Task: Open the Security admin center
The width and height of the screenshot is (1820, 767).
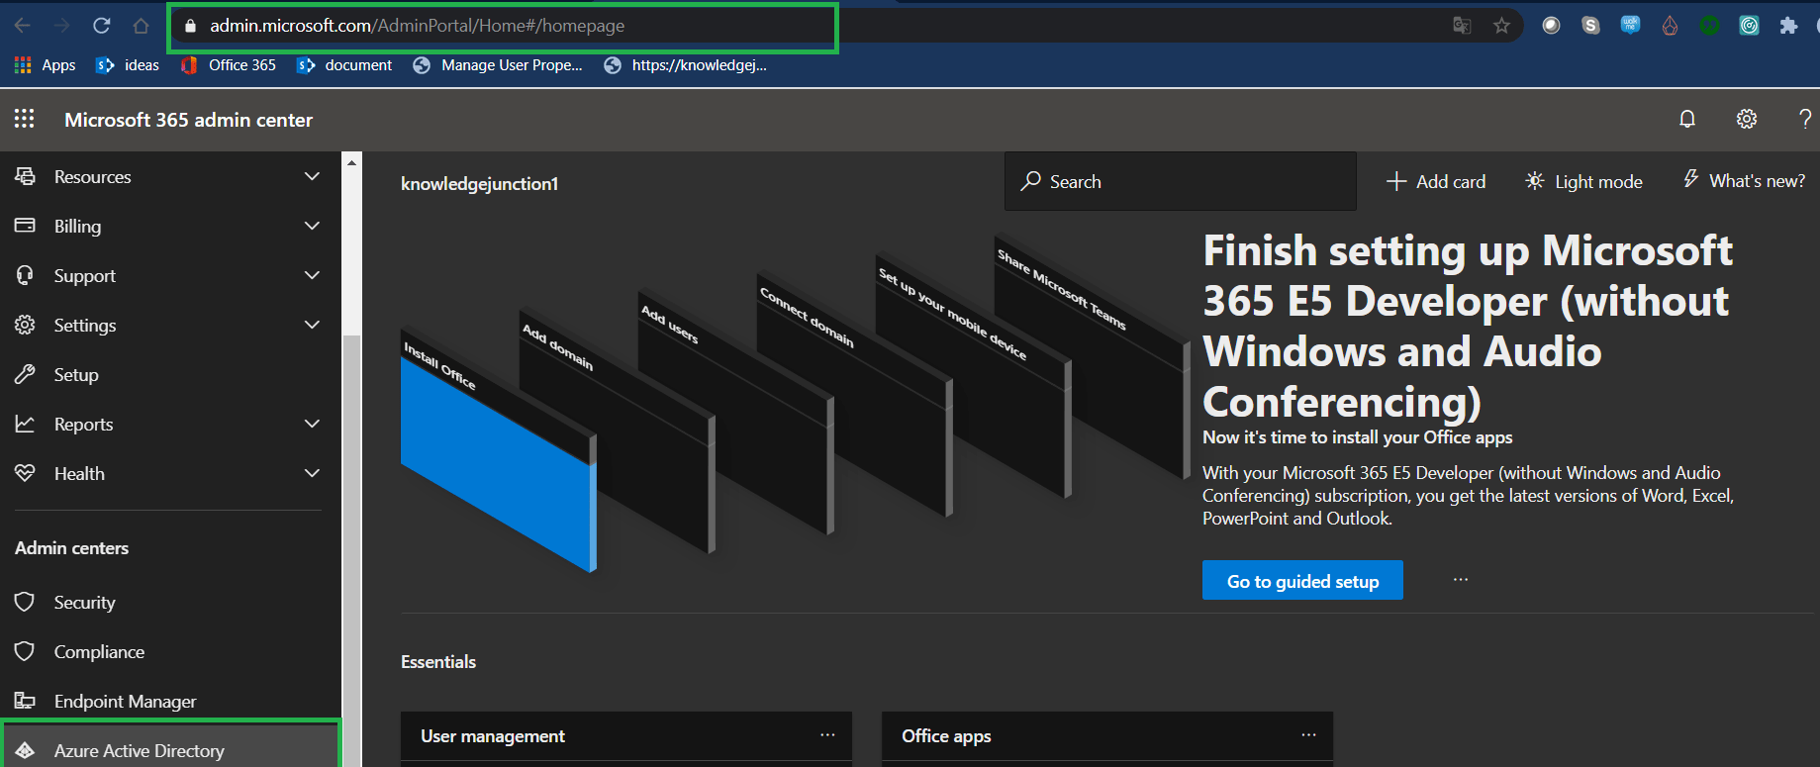Action: (x=170, y=602)
